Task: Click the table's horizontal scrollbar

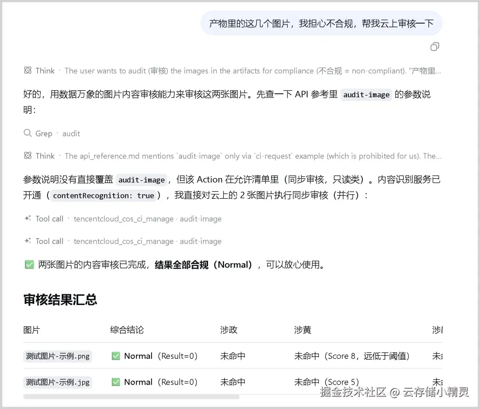Action: click(131, 397)
